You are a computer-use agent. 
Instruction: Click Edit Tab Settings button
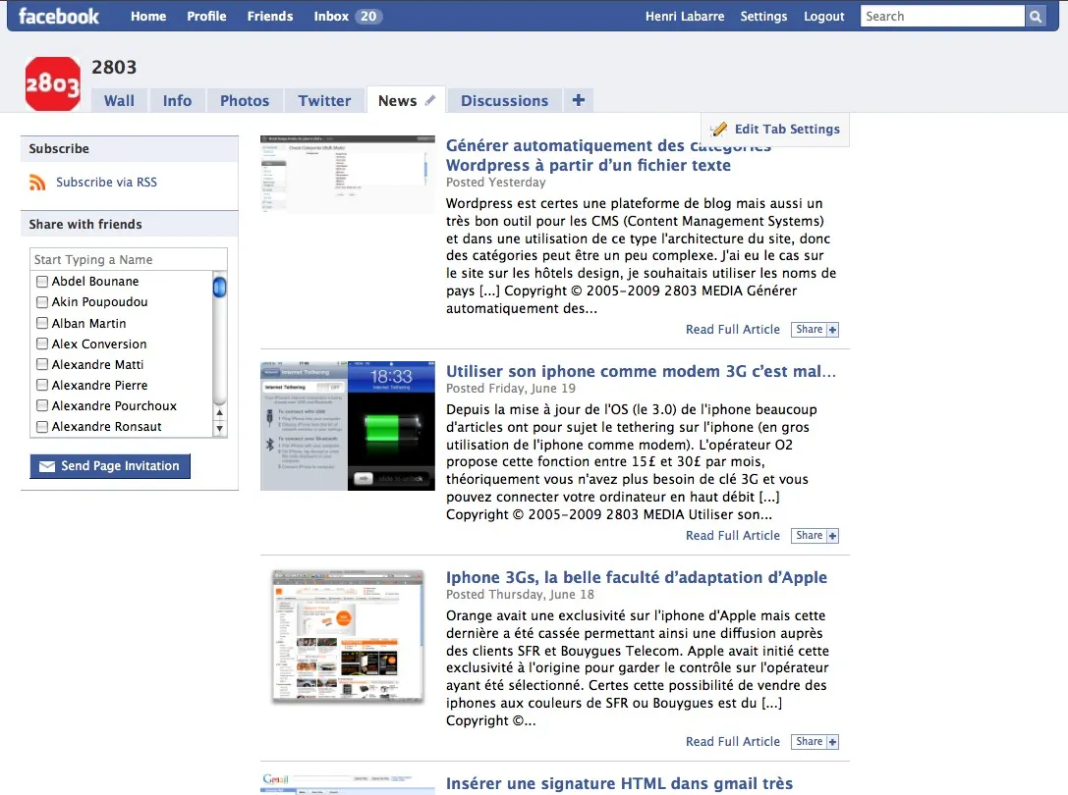[776, 130]
